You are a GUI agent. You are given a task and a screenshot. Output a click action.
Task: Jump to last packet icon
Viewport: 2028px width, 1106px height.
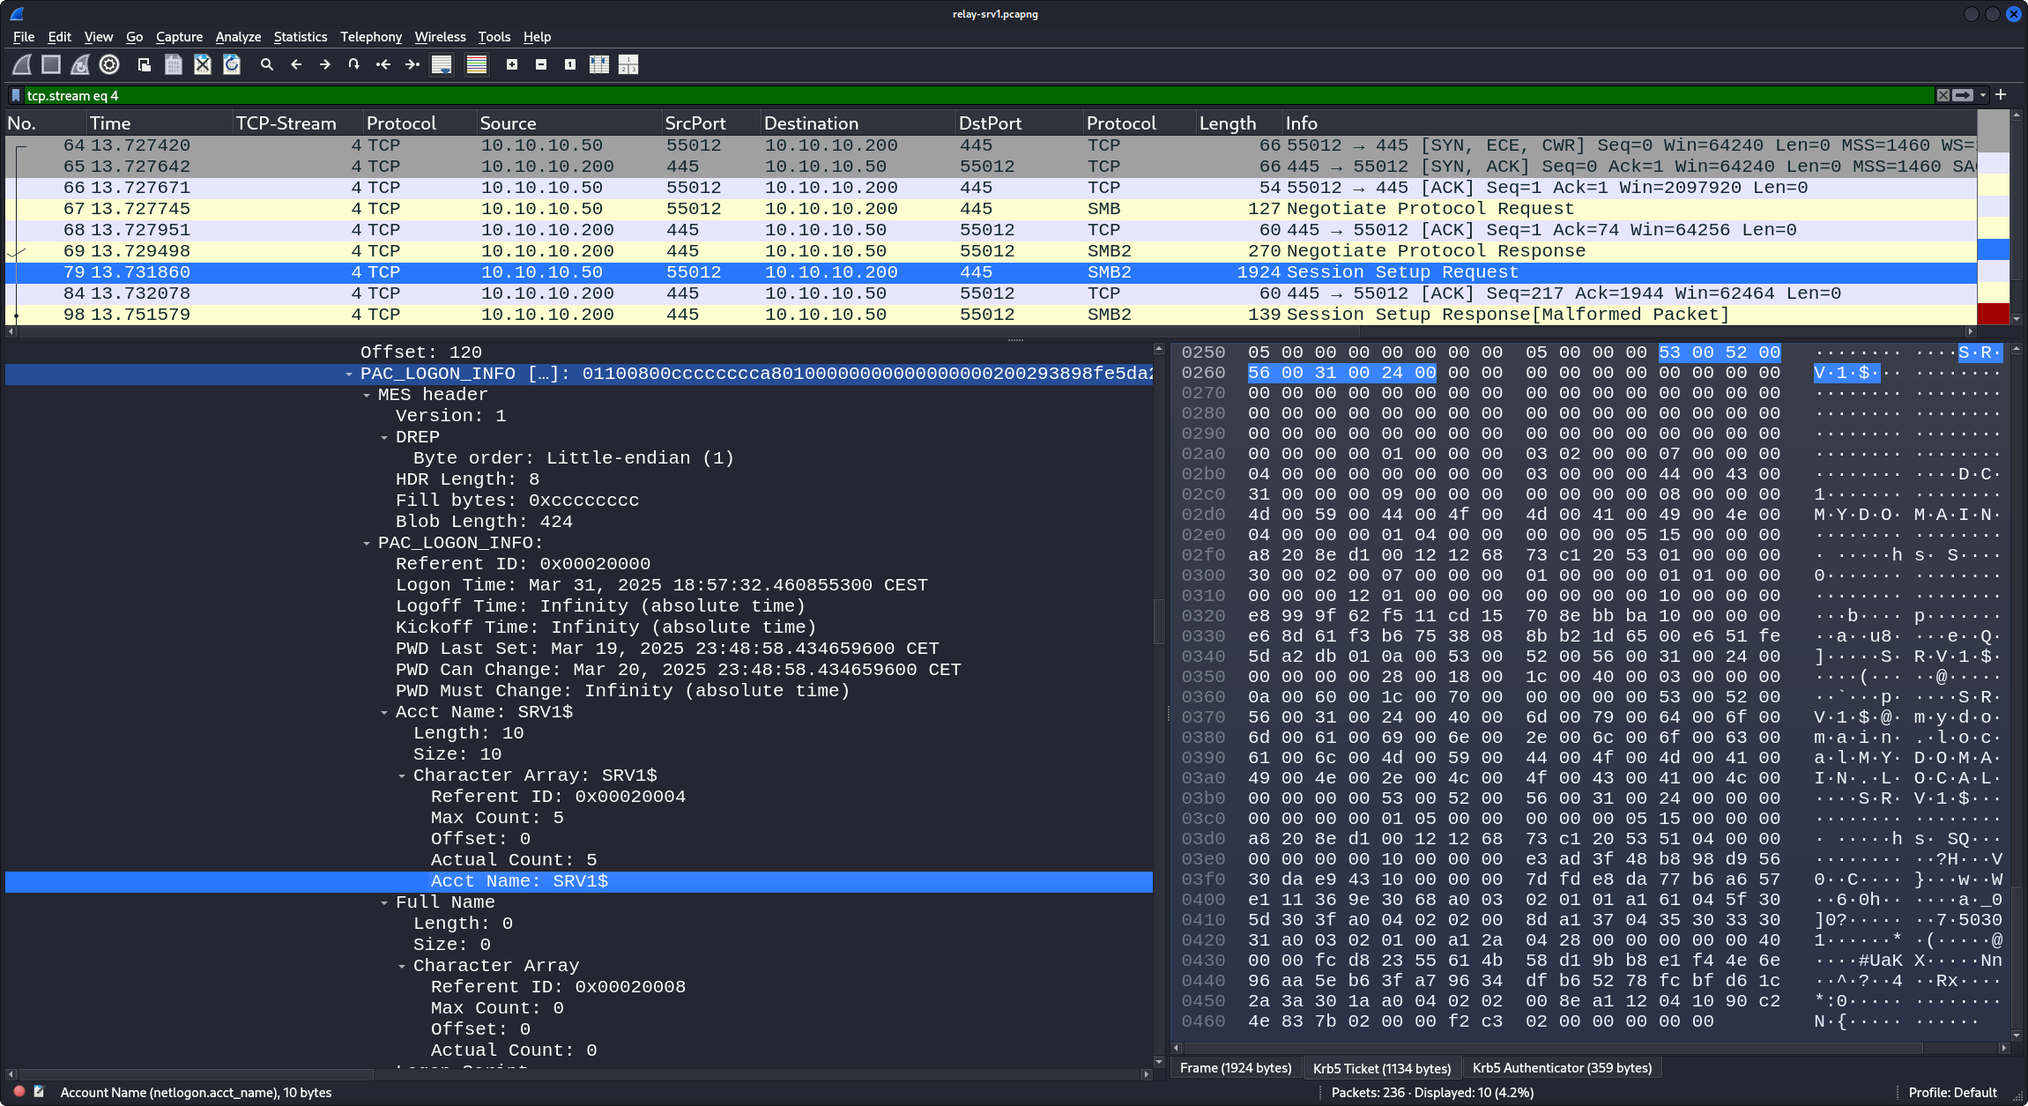[412, 64]
